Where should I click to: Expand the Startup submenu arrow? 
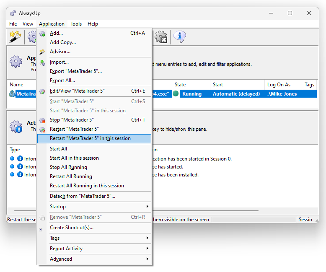[147, 207]
